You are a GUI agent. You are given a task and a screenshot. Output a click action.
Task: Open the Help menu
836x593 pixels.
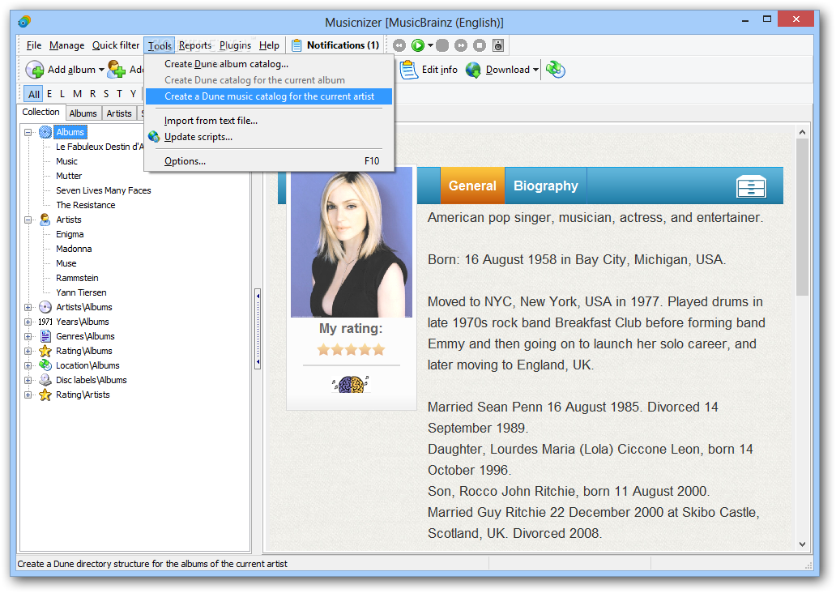pos(269,45)
